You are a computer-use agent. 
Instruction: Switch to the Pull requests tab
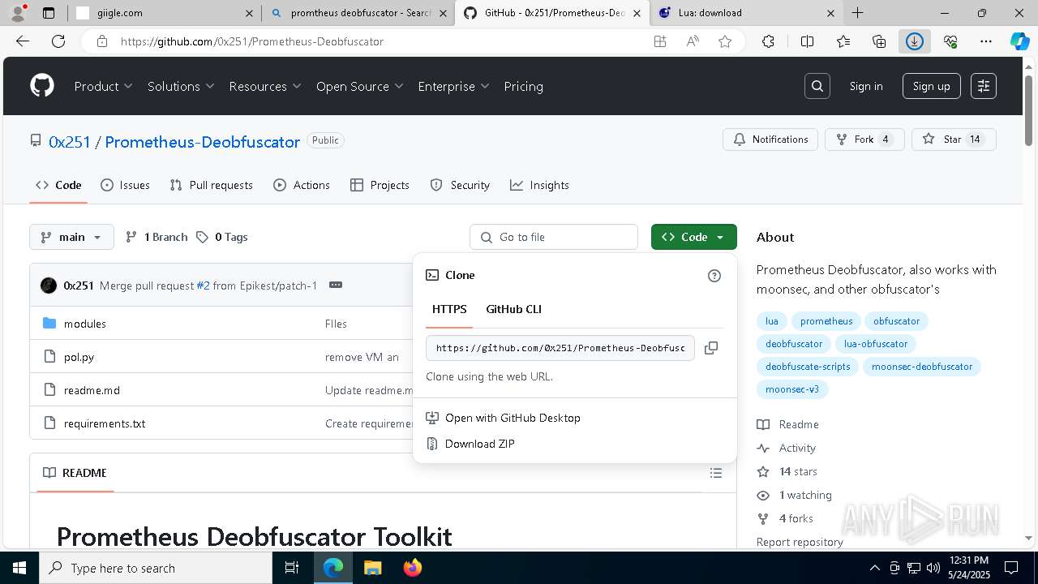pos(211,185)
